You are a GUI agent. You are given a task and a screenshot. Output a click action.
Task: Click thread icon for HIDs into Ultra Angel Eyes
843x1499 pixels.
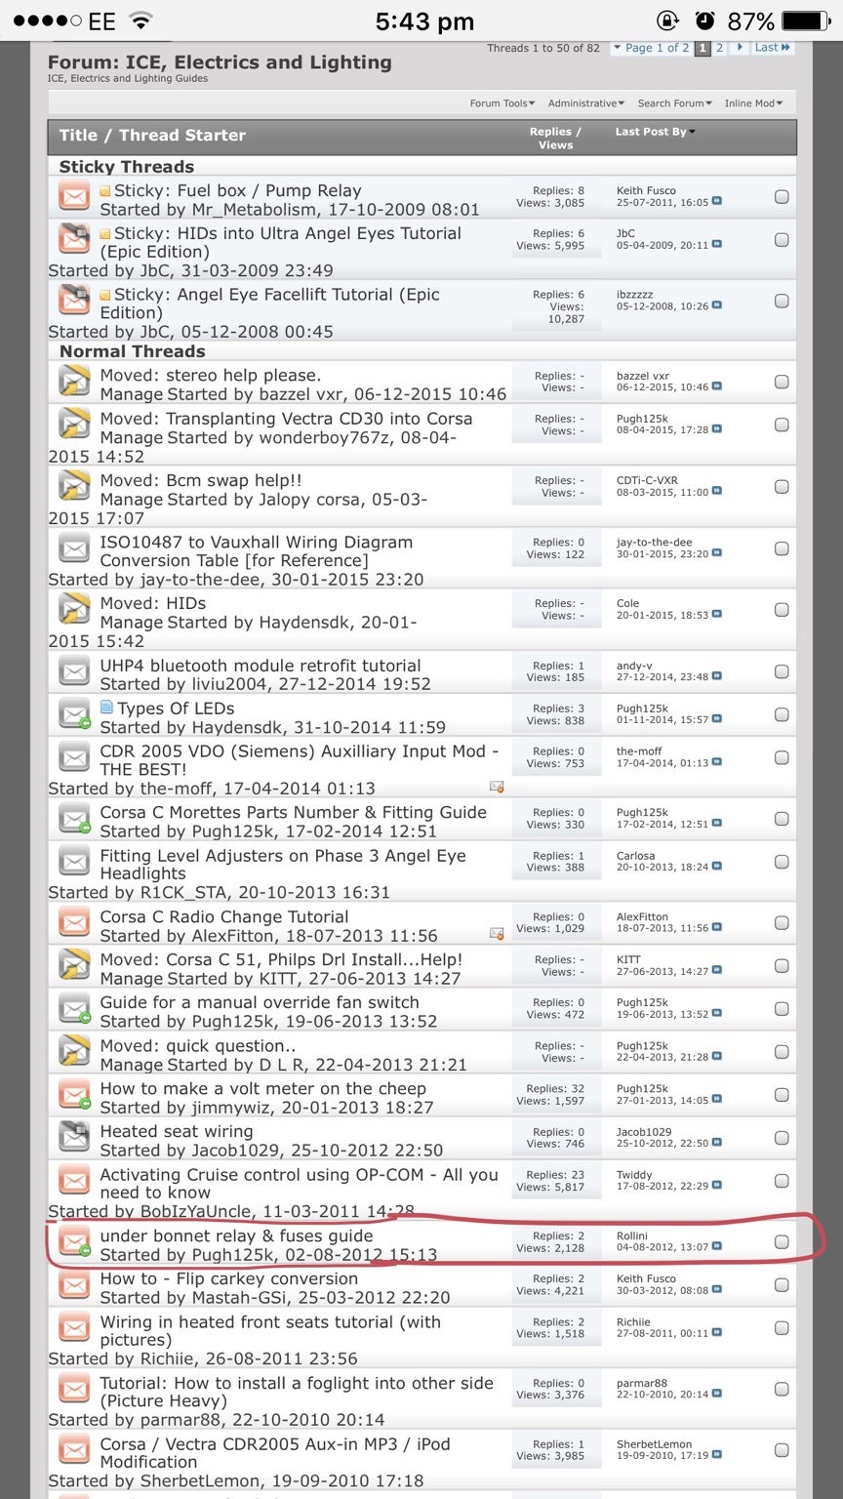click(74, 239)
